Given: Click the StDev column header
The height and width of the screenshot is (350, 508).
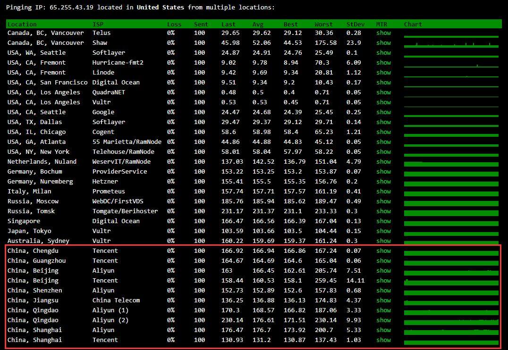Looking at the screenshot, I should 355,24.
